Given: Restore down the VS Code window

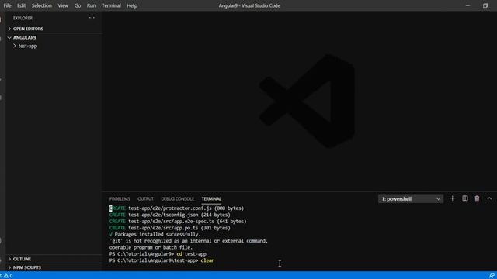Looking at the screenshot, I should [x=485, y=5].
